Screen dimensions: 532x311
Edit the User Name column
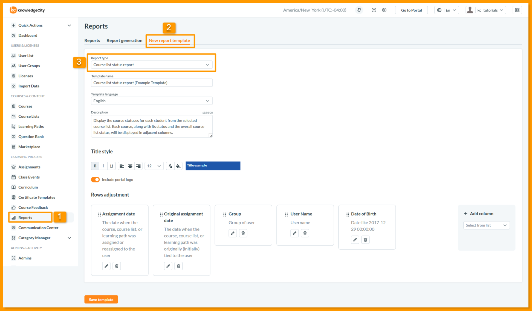click(x=294, y=233)
